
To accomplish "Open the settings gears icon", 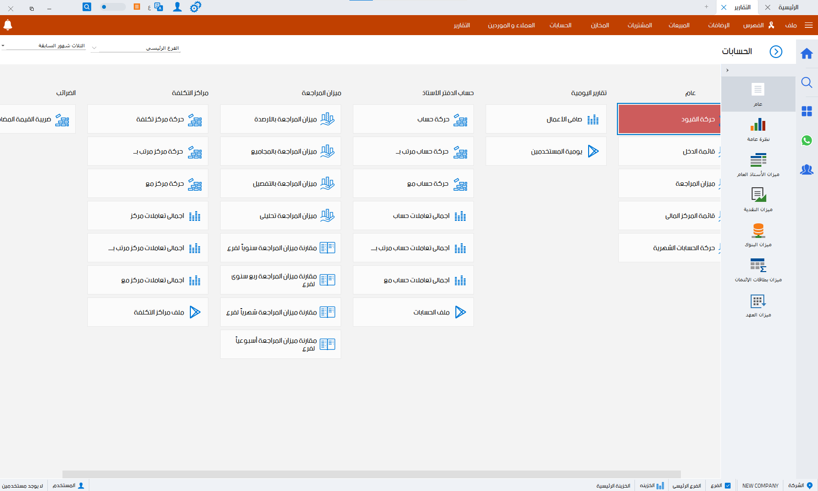I will point(195,7).
